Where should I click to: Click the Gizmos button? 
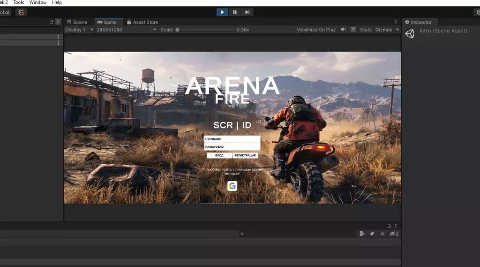[383, 30]
